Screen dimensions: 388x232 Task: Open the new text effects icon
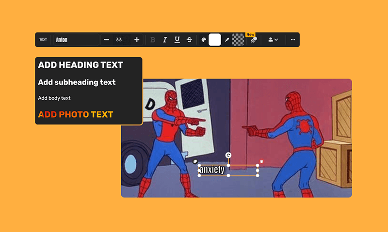click(x=254, y=40)
